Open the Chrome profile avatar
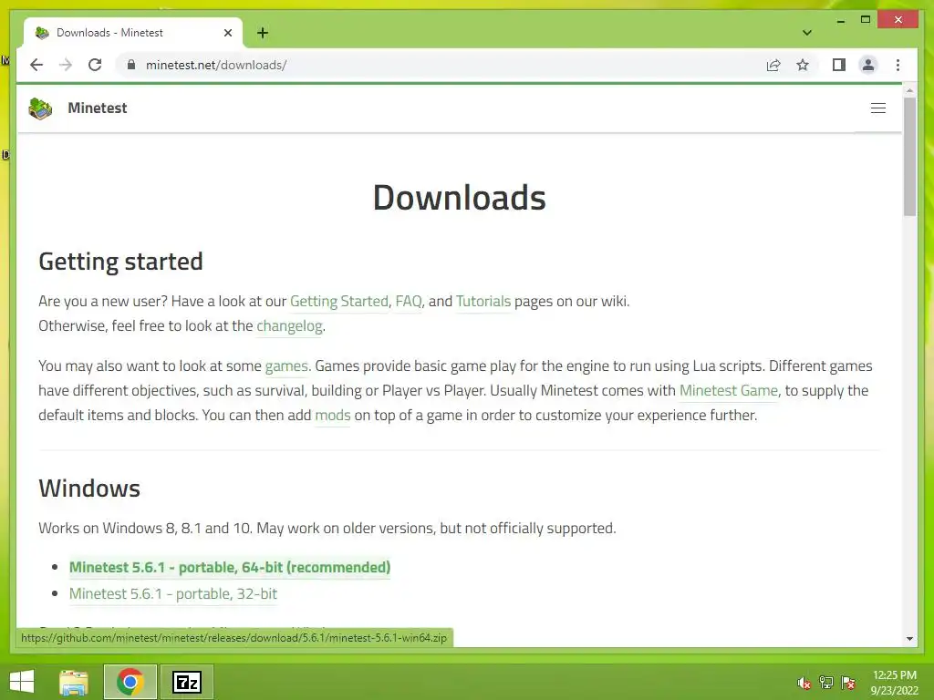 coord(868,65)
